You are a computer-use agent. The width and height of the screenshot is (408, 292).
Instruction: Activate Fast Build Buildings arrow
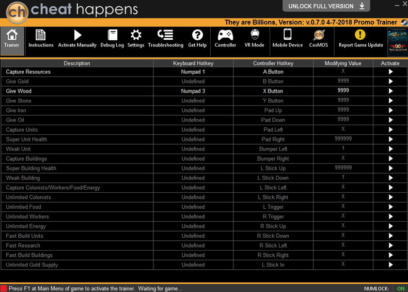(390, 255)
